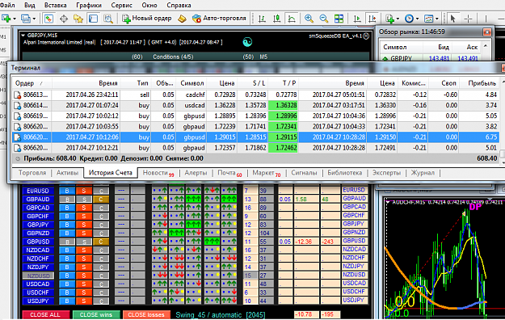Open the Эксперты terminal tab

386,173
